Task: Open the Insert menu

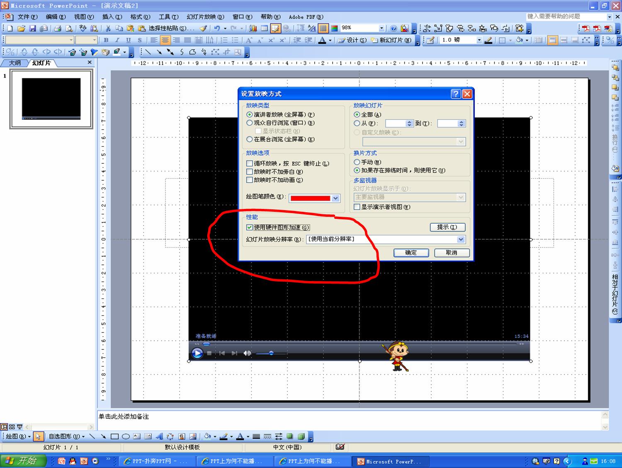Action: click(112, 17)
